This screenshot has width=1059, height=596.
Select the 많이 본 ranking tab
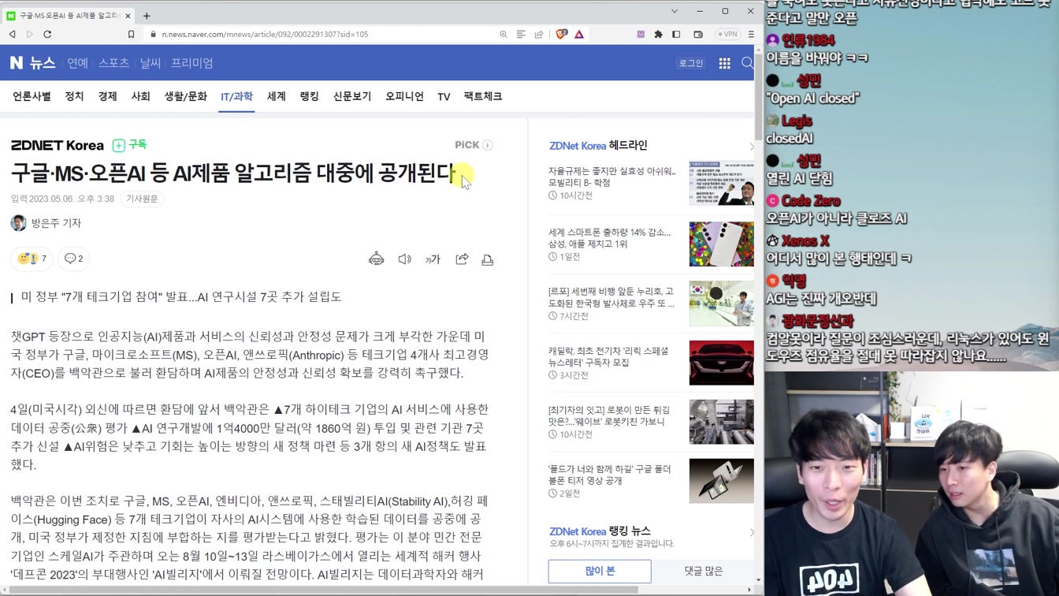click(x=600, y=571)
